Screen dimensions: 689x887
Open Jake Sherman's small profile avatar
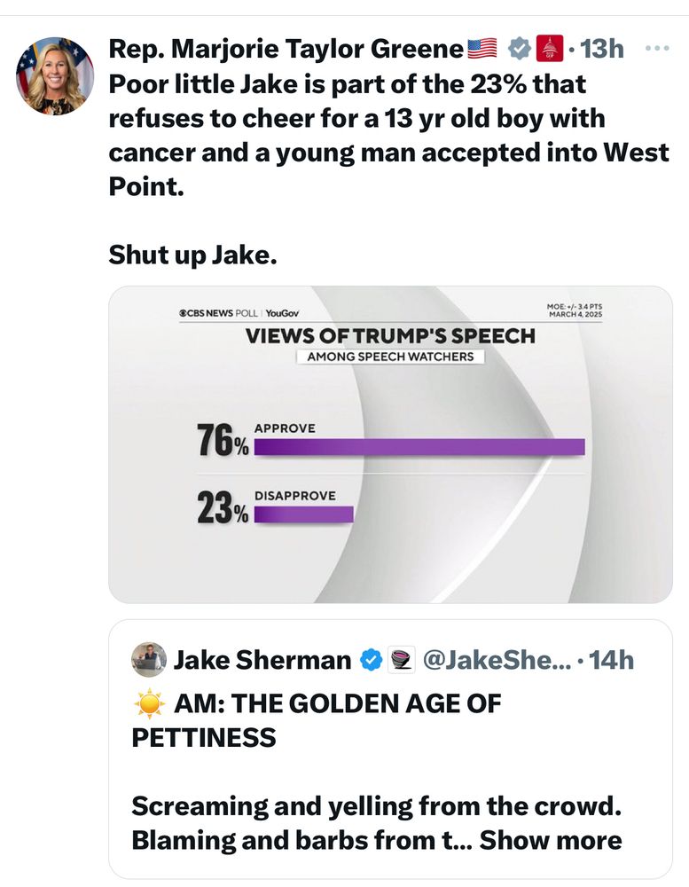click(x=148, y=659)
